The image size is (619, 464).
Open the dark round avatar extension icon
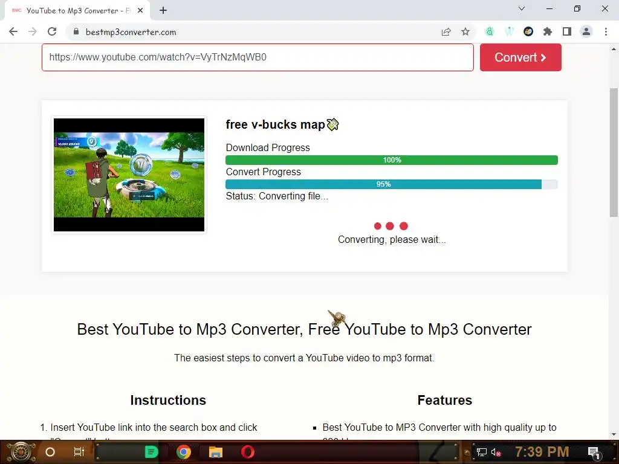[x=528, y=32]
